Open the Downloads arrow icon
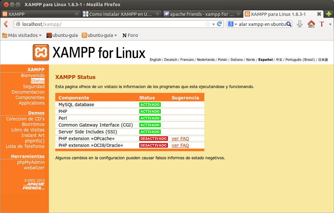Viewport: 334px width, 213px height. [x=300, y=24]
